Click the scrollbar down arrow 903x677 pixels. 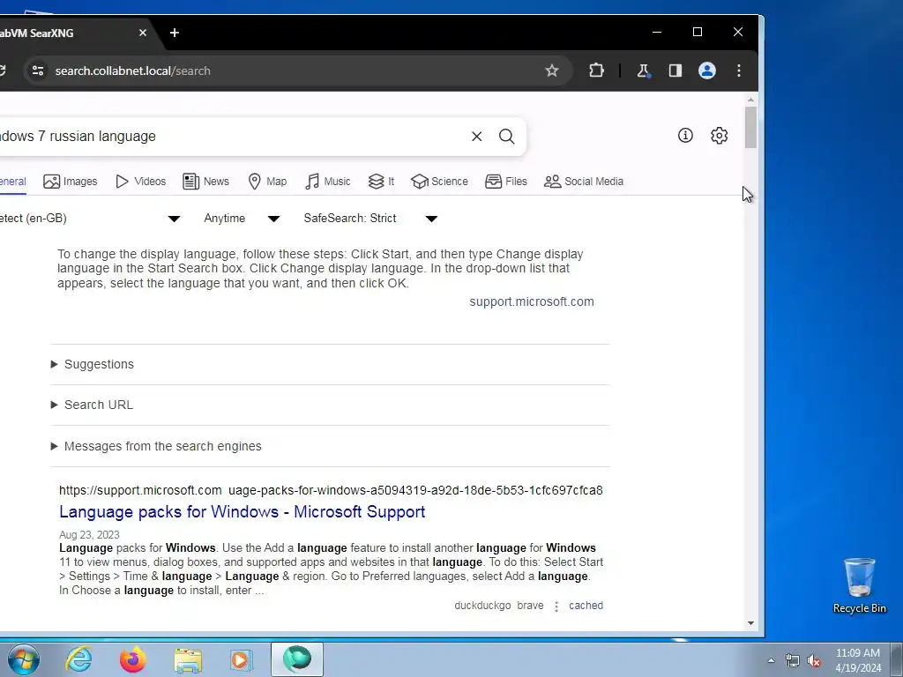pyautogui.click(x=750, y=623)
